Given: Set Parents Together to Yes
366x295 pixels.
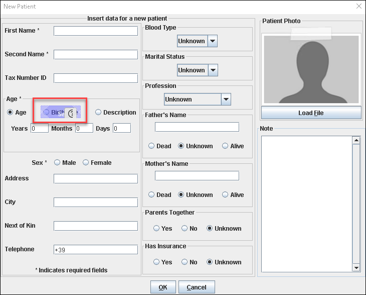Looking at the screenshot, I should (x=157, y=229).
